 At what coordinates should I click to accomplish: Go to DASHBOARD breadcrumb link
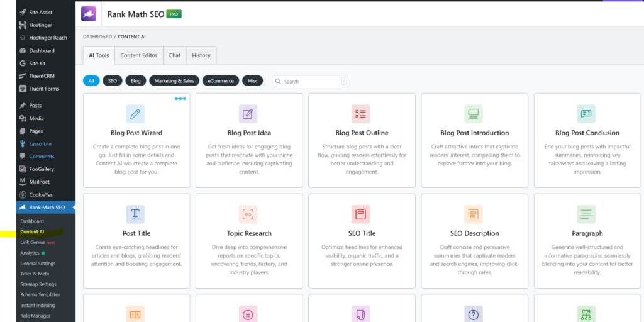coord(97,37)
